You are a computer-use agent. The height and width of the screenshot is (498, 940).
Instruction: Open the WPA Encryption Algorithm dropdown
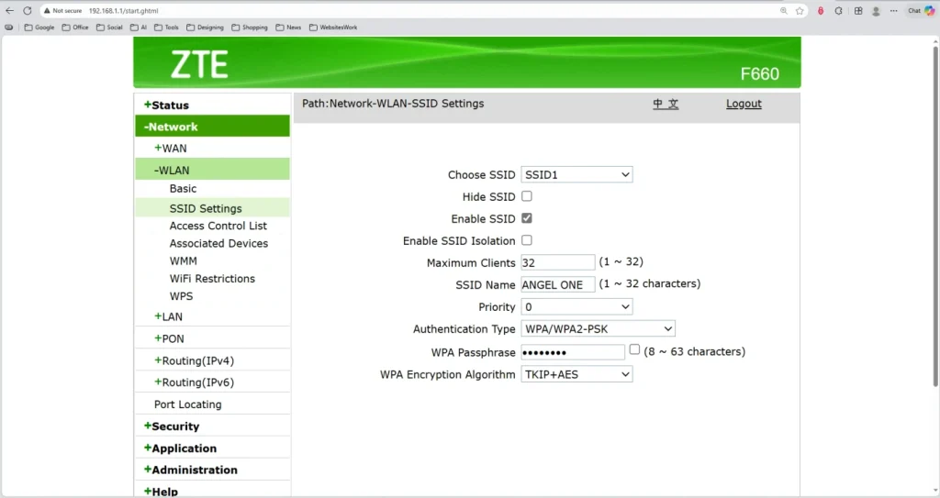point(576,374)
